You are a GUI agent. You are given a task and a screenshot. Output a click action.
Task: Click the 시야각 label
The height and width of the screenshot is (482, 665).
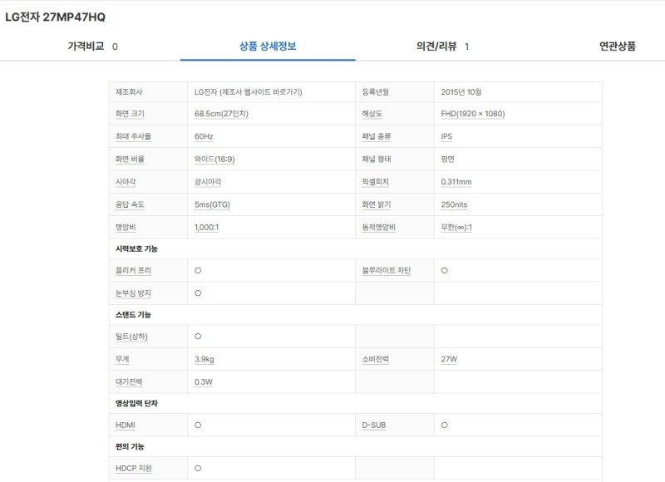tap(126, 182)
